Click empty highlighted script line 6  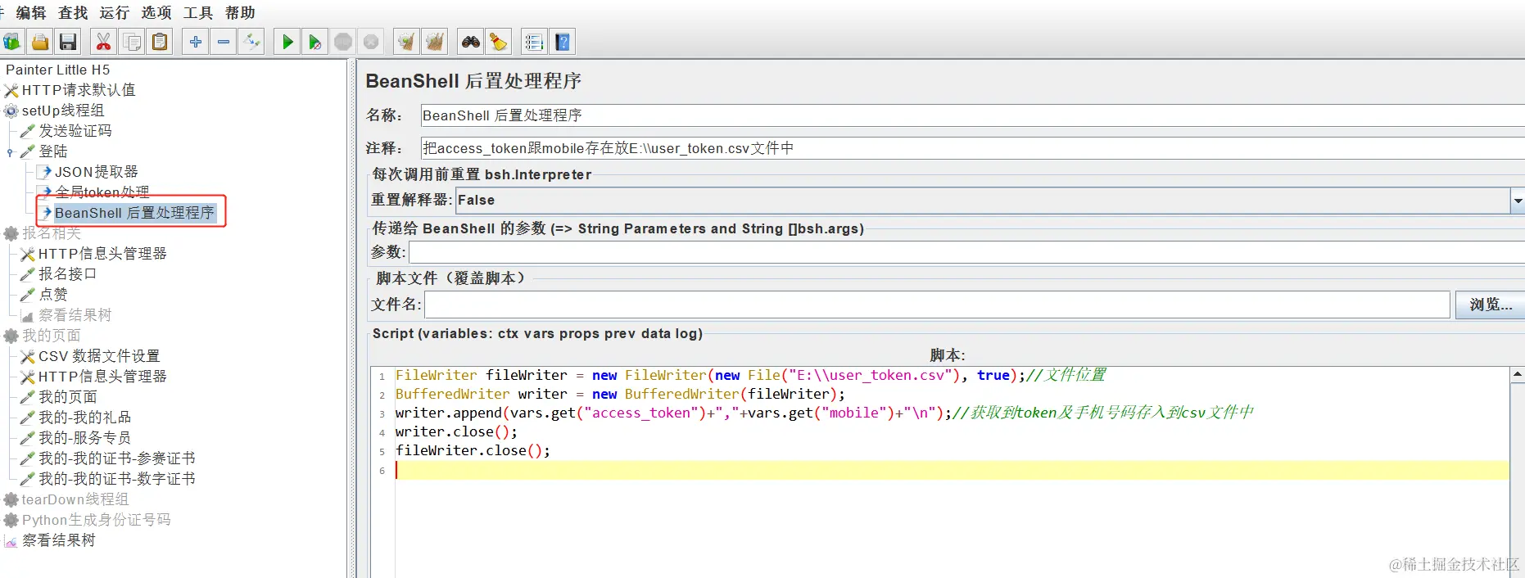[952, 470]
